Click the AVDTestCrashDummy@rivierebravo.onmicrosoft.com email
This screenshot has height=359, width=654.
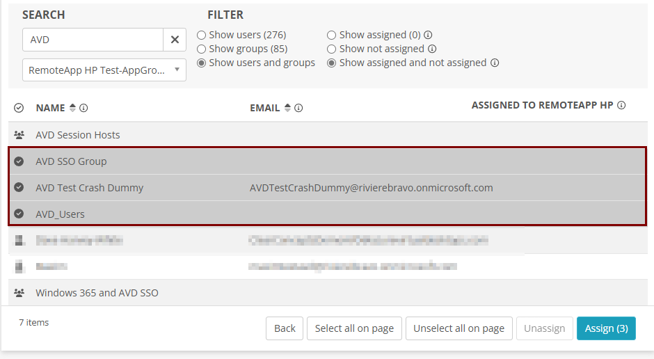click(x=372, y=188)
